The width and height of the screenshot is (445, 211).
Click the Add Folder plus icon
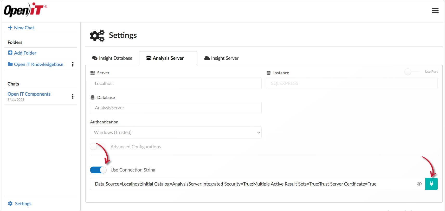click(x=10, y=53)
